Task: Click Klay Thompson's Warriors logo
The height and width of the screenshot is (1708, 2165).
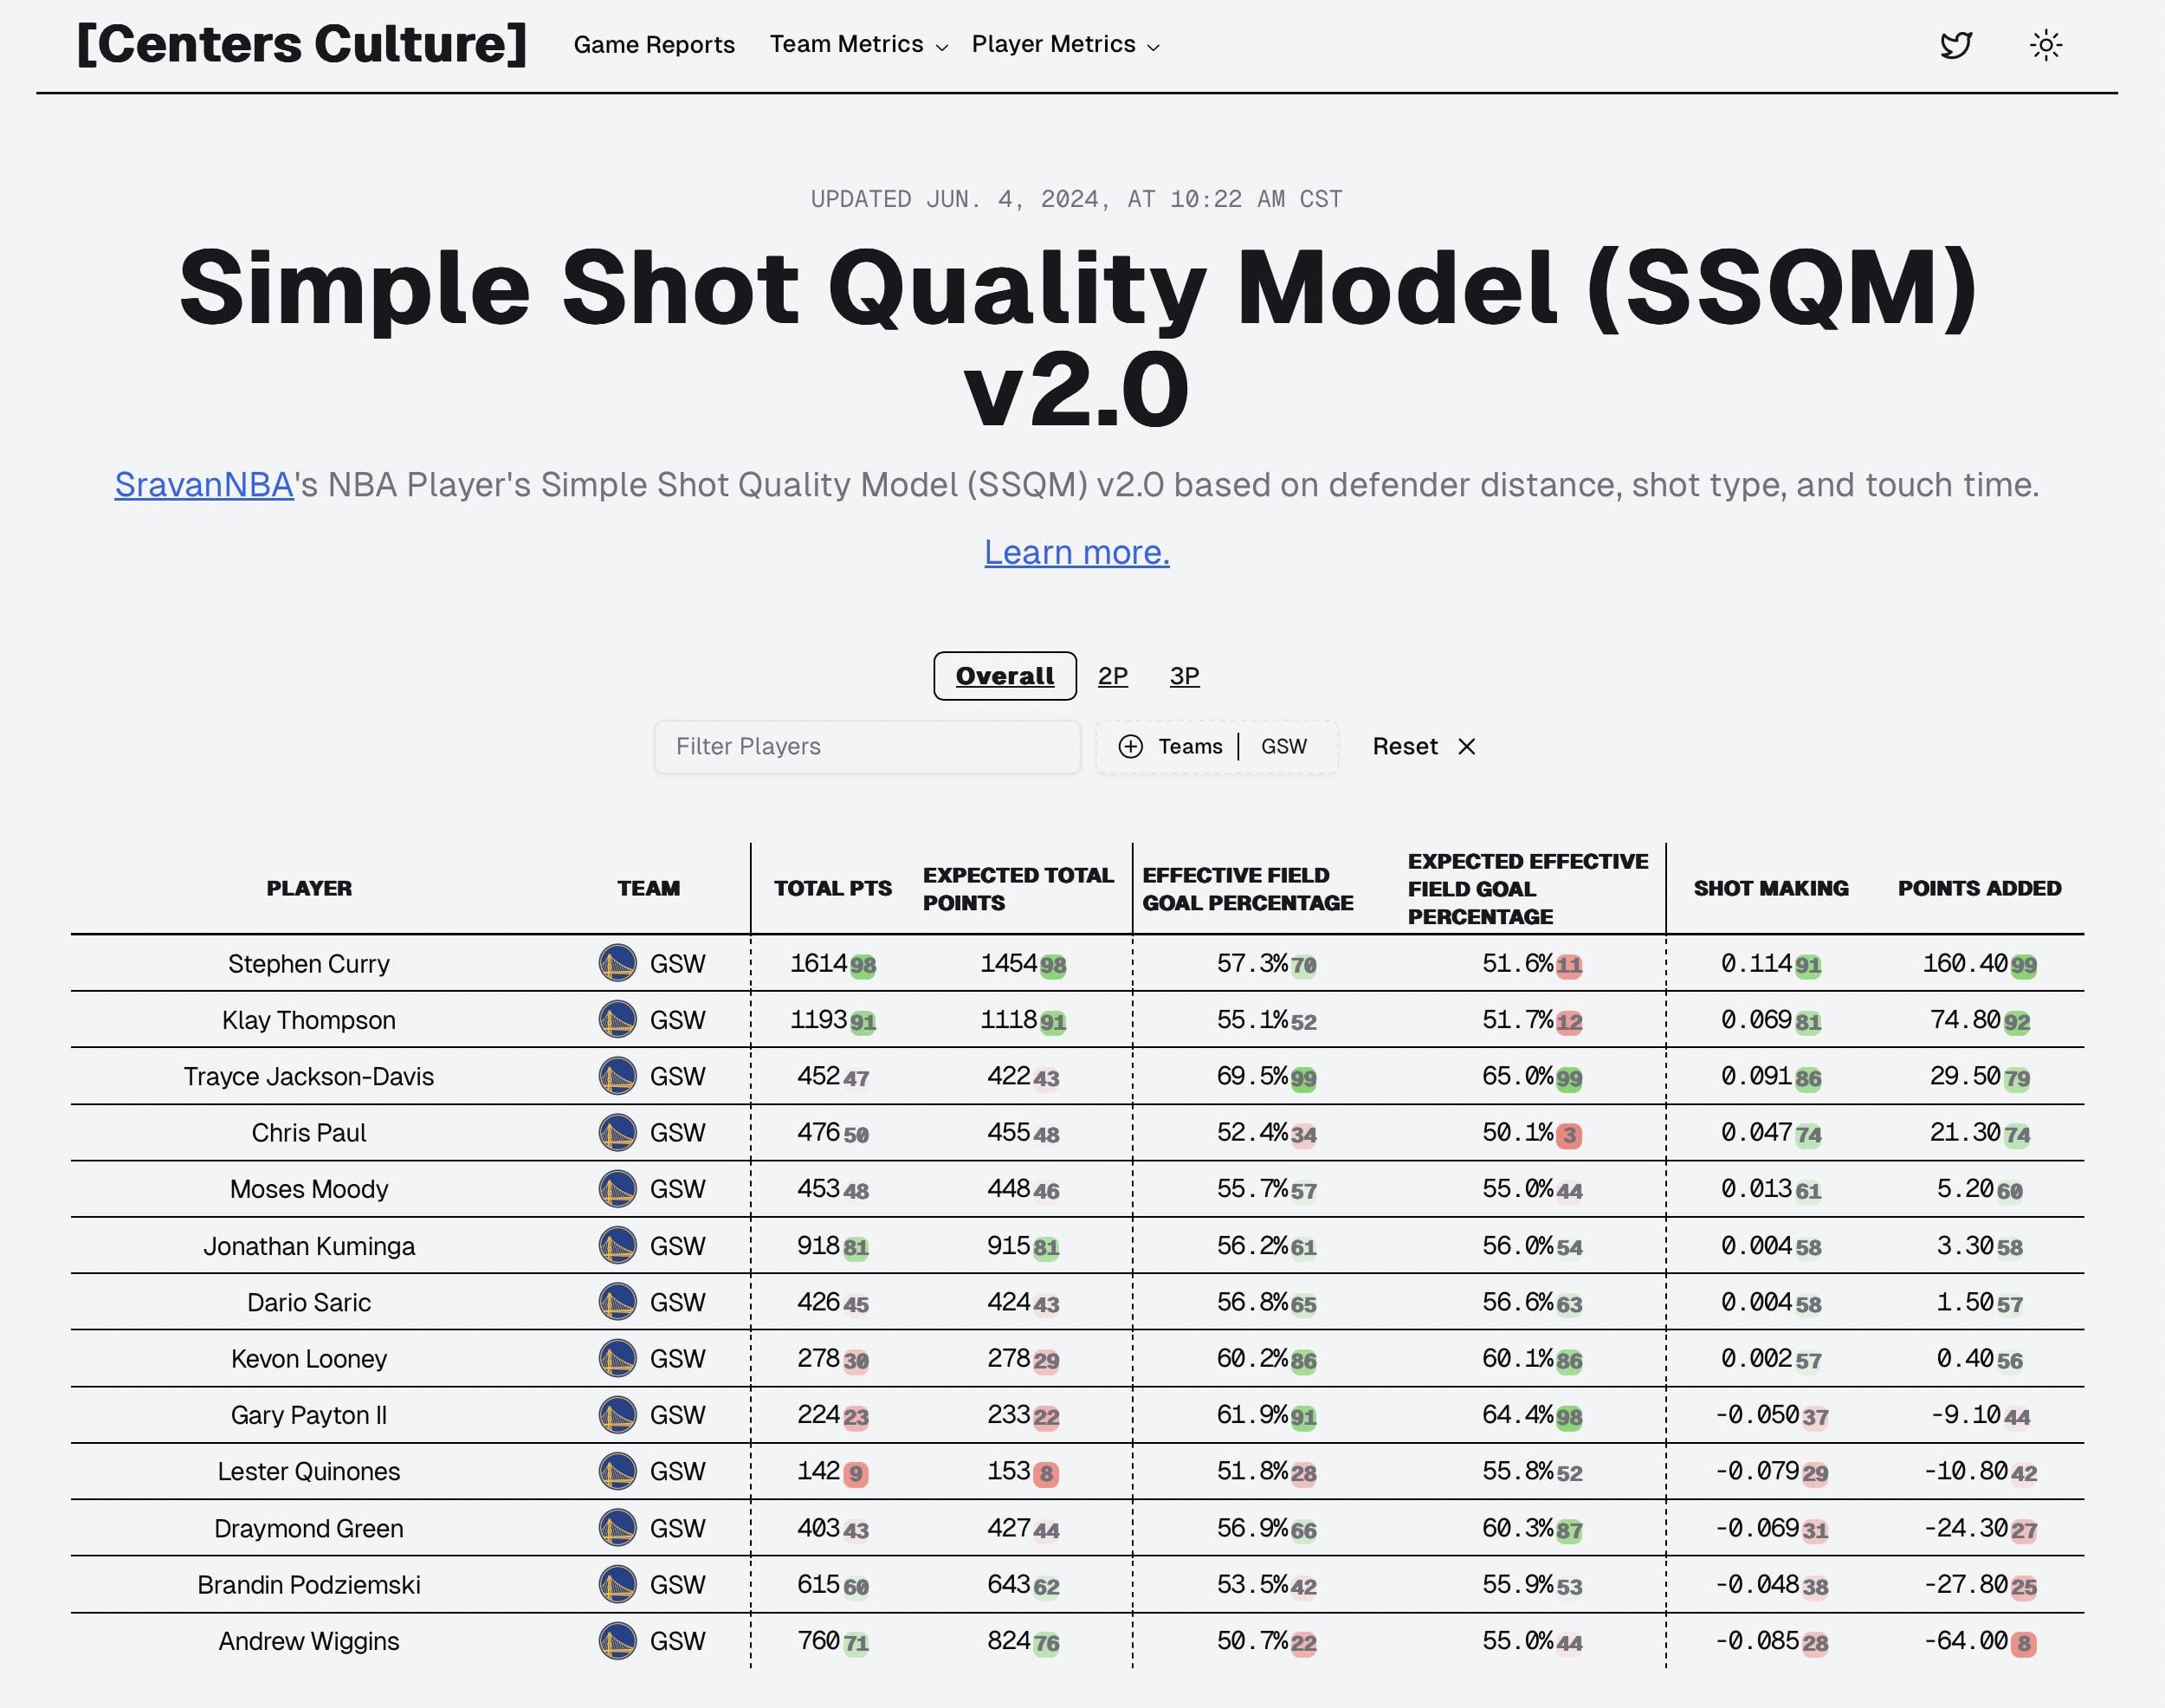Action: click(617, 1020)
